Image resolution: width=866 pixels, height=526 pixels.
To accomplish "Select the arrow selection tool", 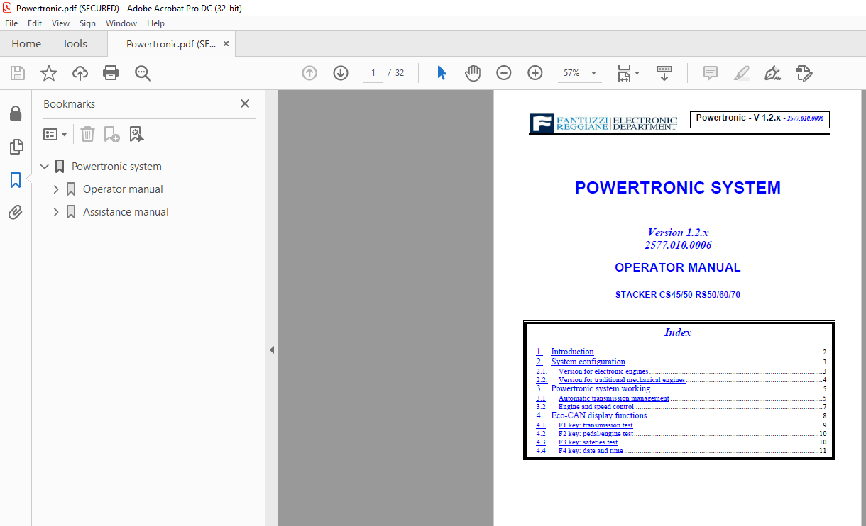I will click(442, 73).
